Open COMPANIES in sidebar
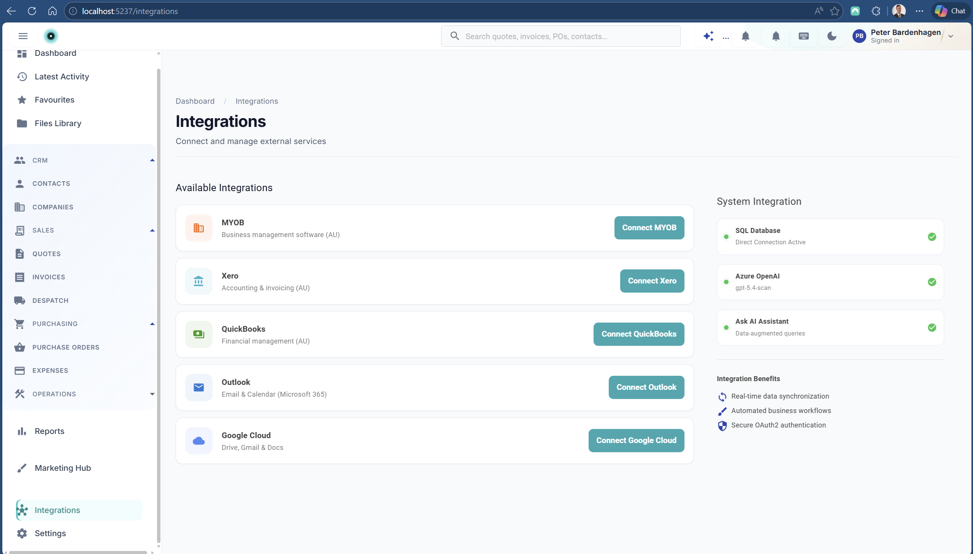 (x=52, y=207)
